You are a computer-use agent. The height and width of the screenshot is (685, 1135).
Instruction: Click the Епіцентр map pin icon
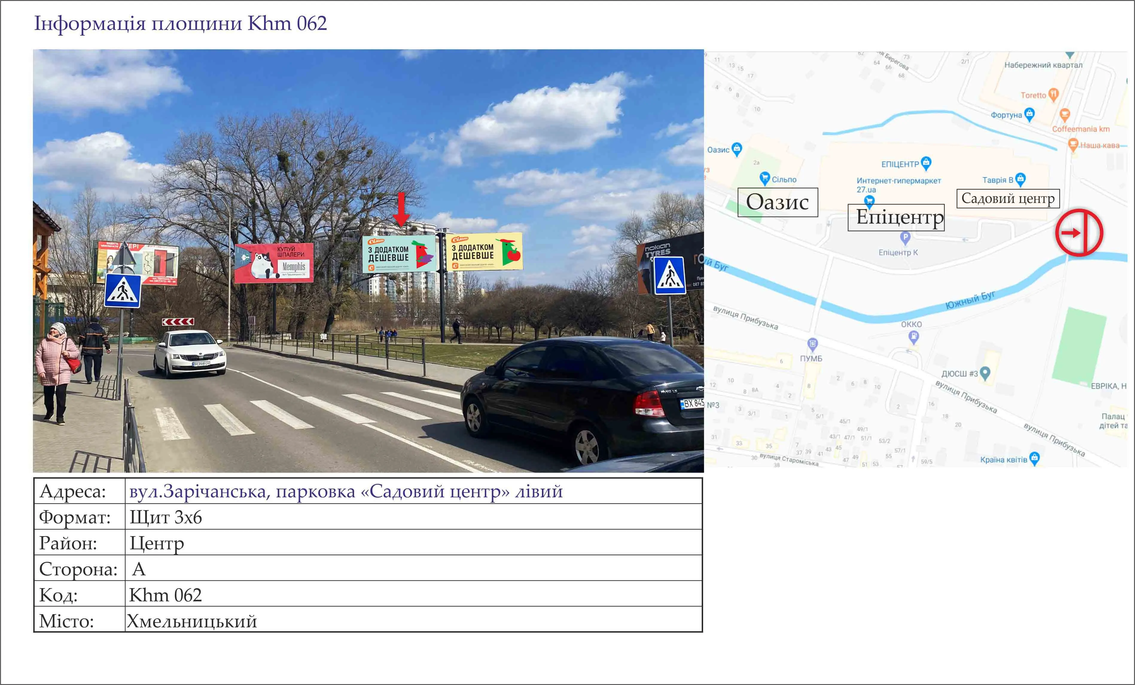tap(926, 163)
